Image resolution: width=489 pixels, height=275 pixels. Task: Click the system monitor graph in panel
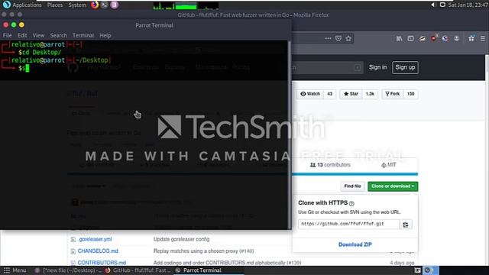click(x=186, y=5)
